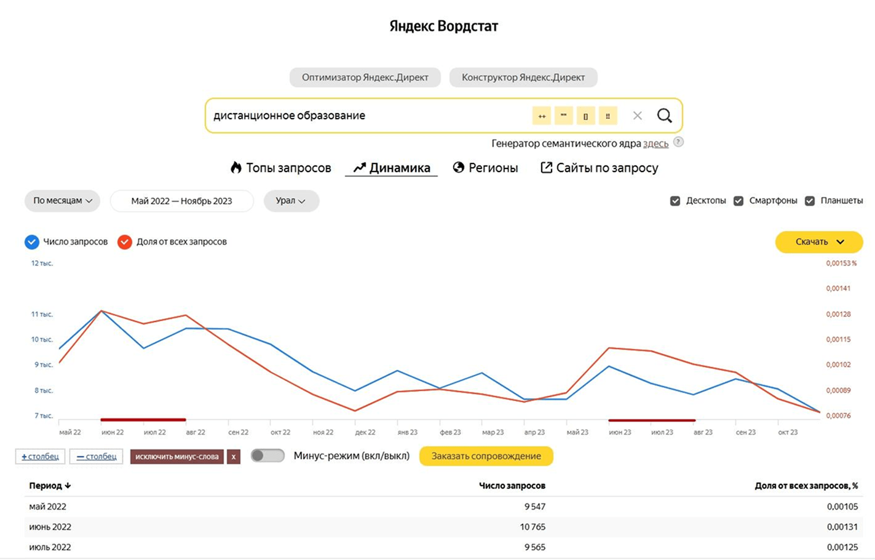Toggle the Минус-режим switch
The height and width of the screenshot is (560, 875).
[267, 456]
